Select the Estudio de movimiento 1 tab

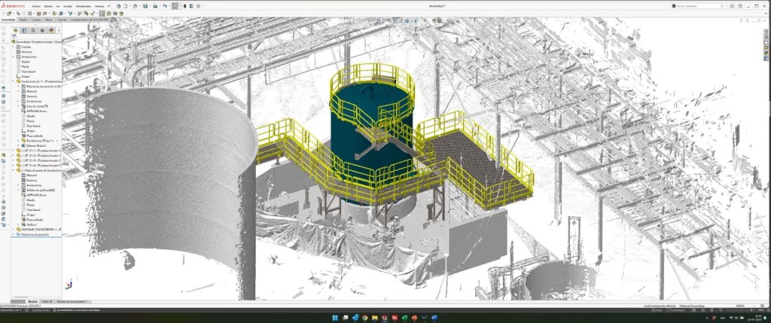(72, 300)
